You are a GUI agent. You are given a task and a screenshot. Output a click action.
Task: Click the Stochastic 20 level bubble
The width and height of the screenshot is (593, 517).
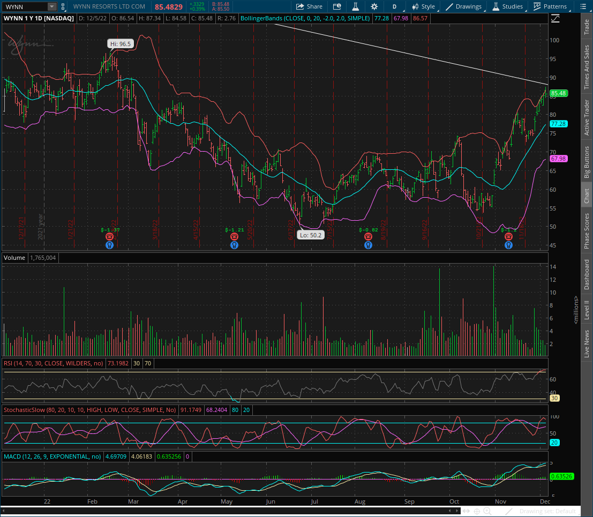coord(554,443)
